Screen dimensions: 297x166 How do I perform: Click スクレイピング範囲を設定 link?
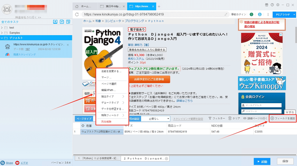coord(188,119)
